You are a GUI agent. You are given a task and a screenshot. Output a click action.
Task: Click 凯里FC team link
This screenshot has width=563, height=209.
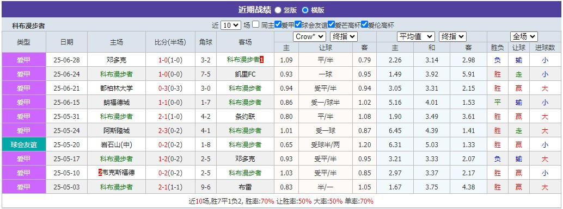pos(245,74)
